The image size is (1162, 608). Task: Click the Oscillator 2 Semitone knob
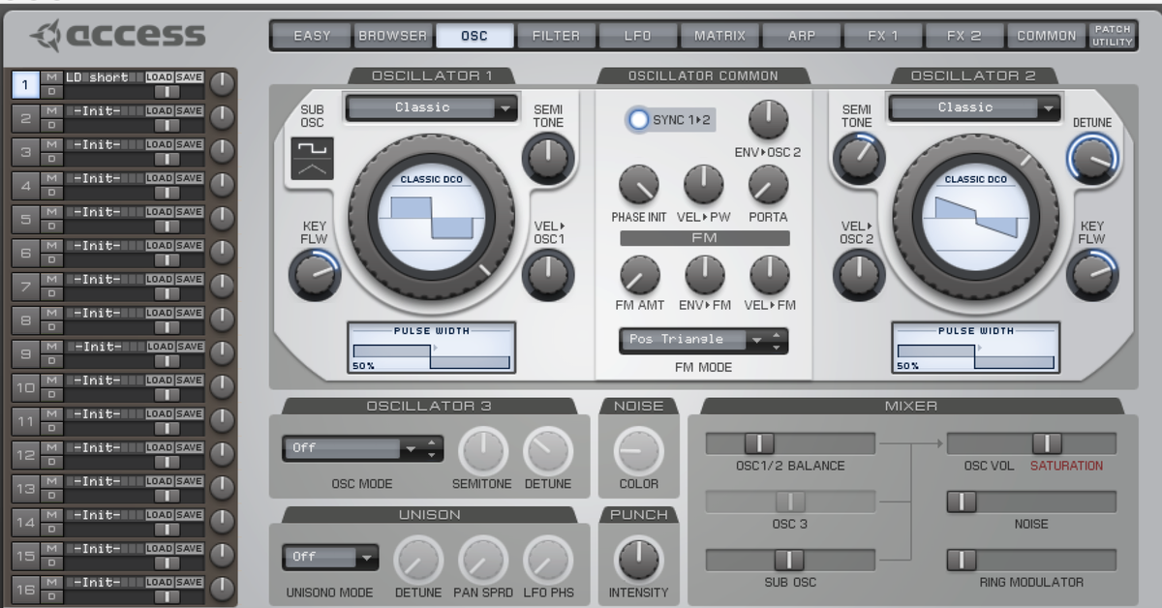pos(858,157)
